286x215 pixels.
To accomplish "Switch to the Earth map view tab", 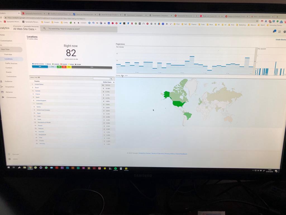I will click(x=126, y=76).
